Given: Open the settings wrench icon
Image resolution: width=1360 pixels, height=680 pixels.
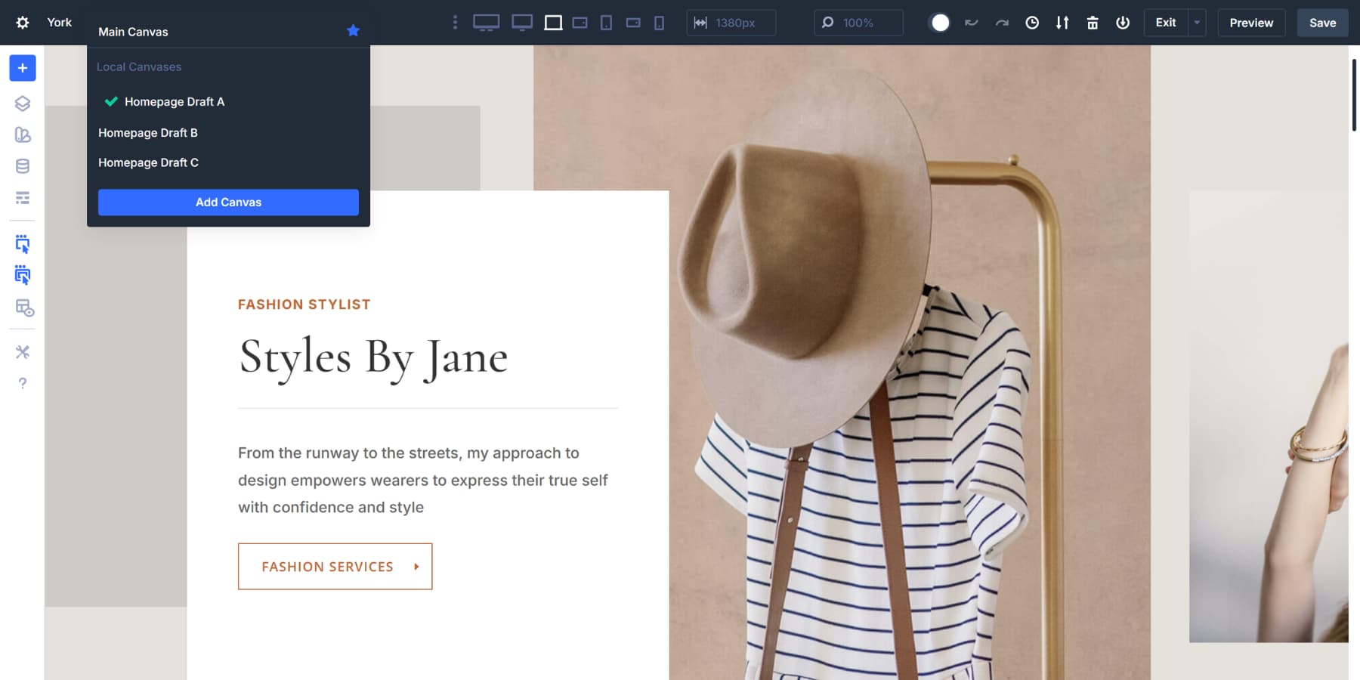Looking at the screenshot, I should point(23,351).
